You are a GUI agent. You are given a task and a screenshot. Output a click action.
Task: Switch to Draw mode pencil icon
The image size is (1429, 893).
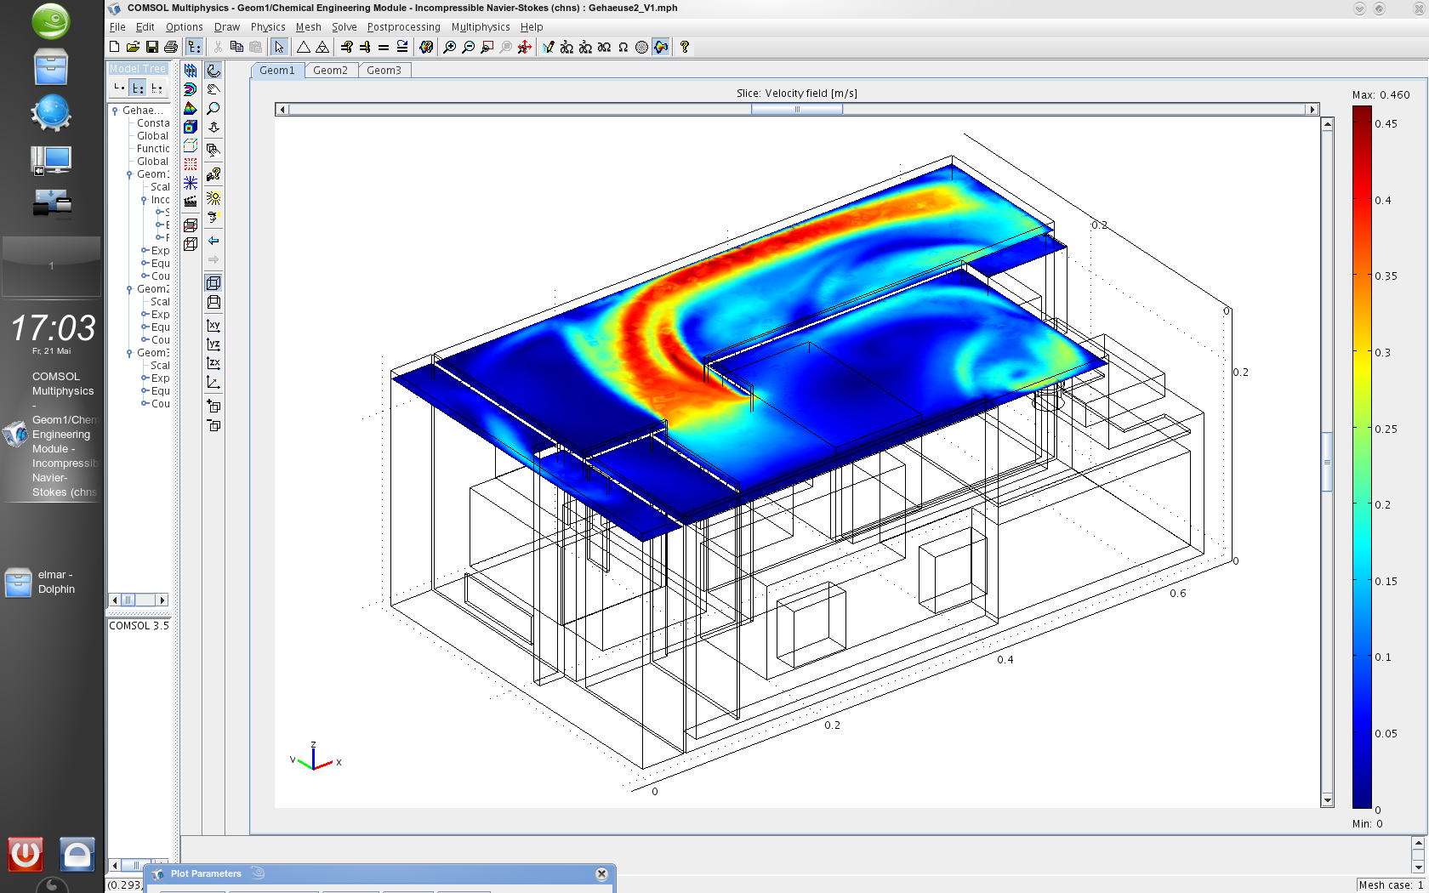tap(549, 47)
